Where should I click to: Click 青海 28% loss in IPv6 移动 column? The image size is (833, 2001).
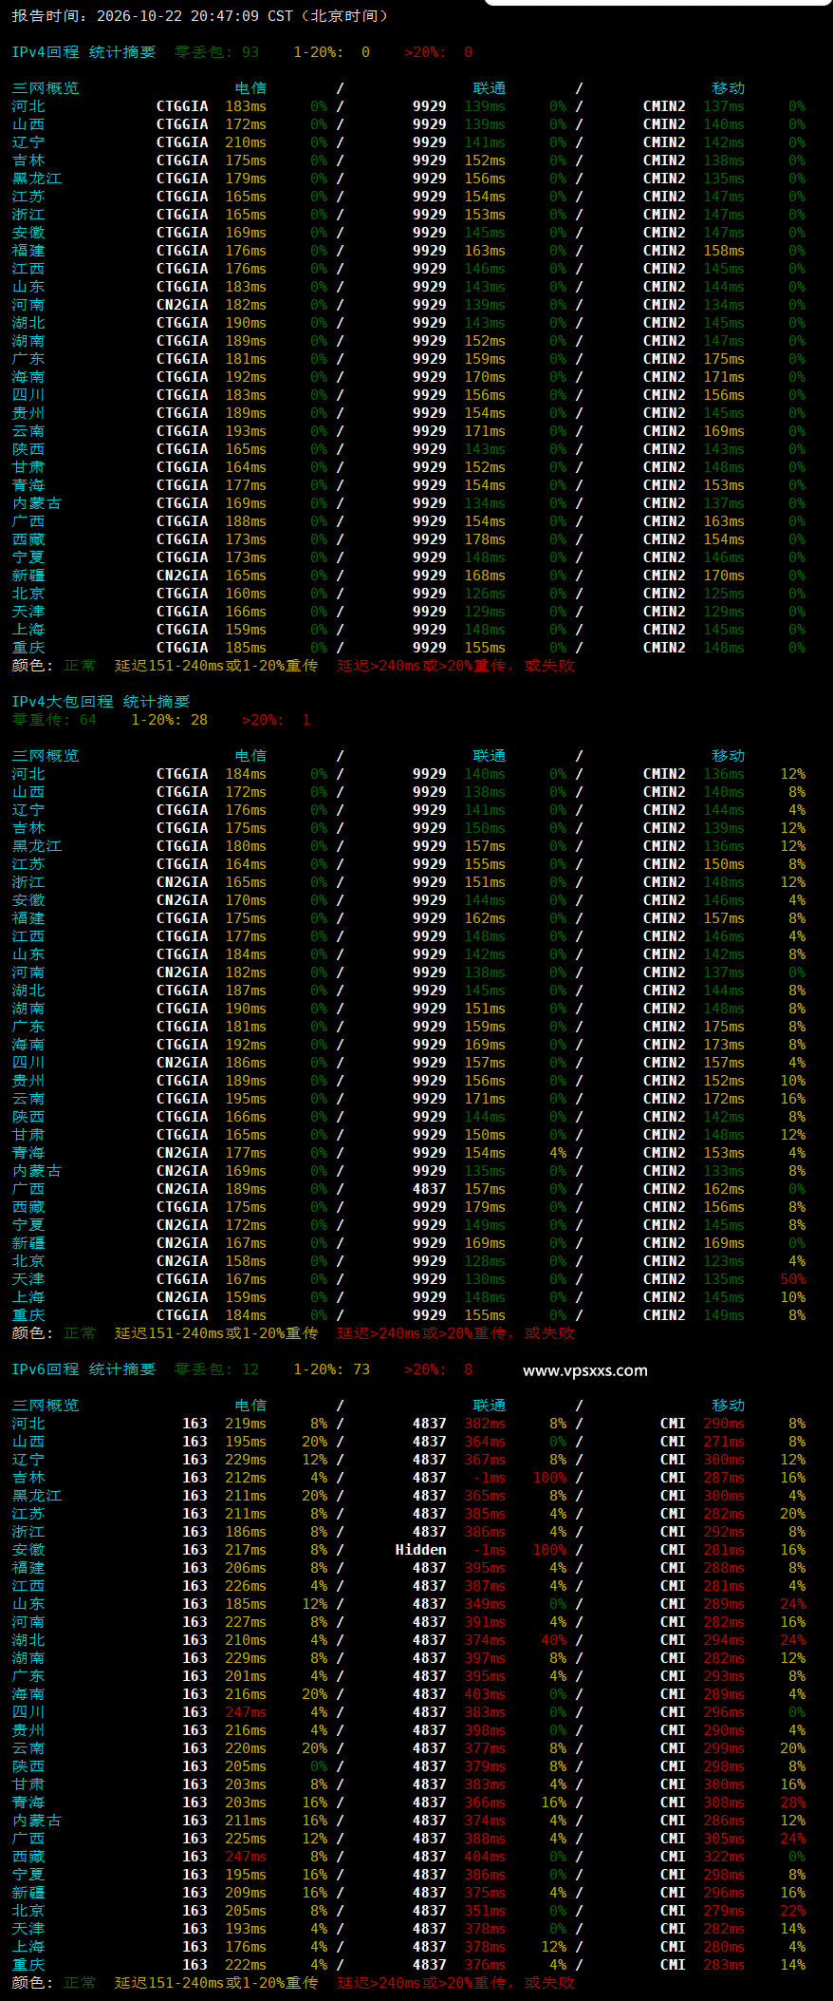[793, 1803]
